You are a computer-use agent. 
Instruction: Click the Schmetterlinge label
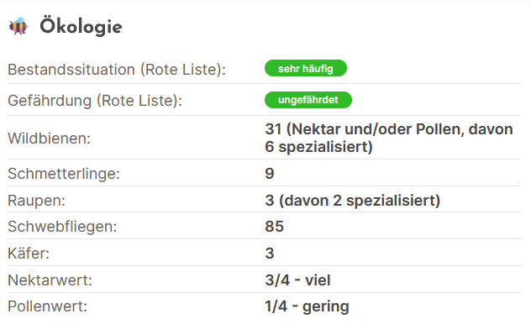click(x=64, y=174)
